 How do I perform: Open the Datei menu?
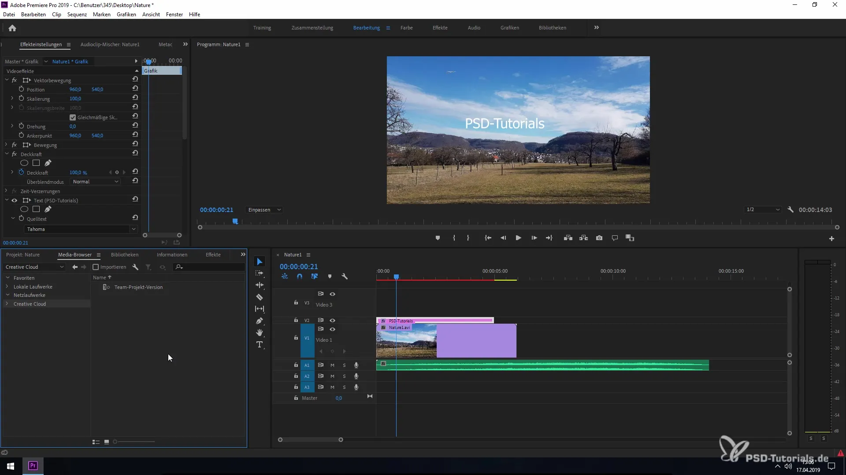[9, 15]
